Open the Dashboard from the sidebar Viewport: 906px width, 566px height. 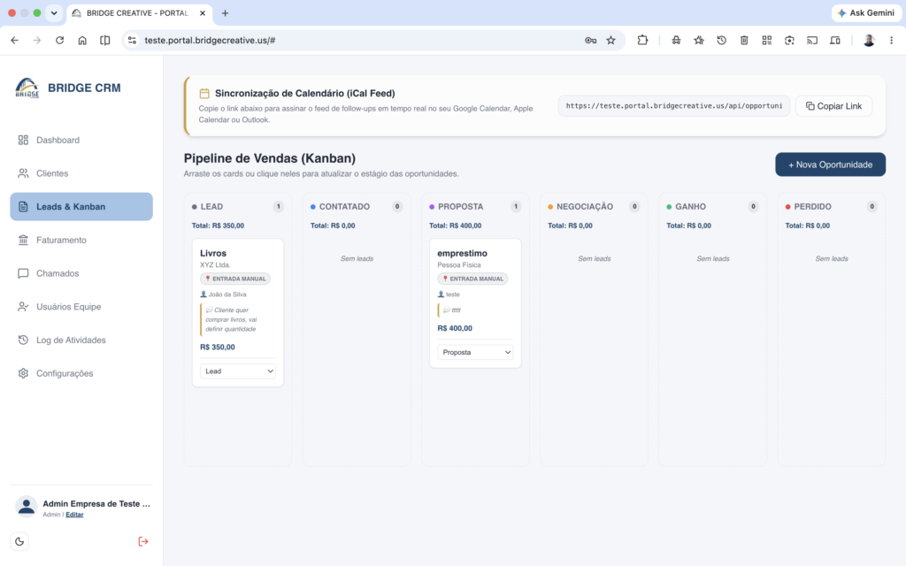(81, 141)
